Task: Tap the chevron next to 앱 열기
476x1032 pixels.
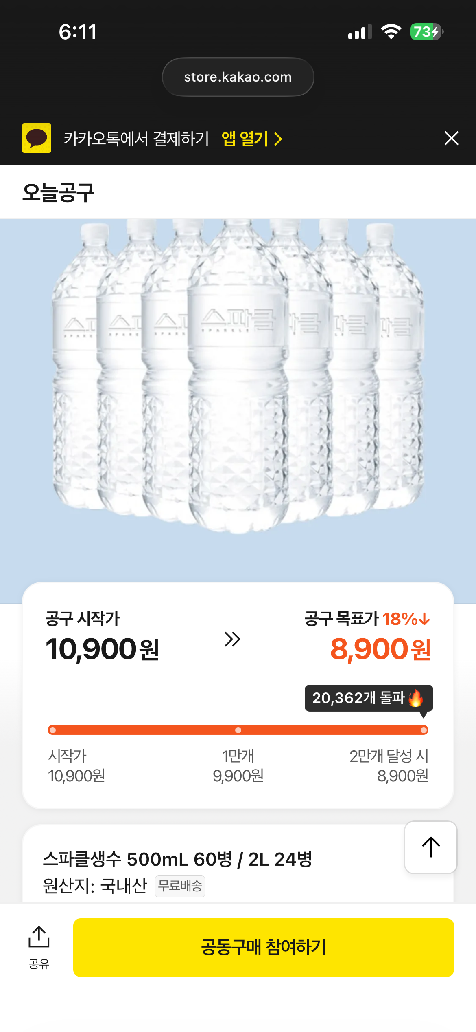Action: coord(278,139)
